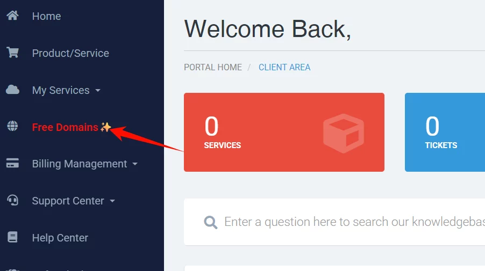
Task: Open the Help Center menu item
Action: [60, 238]
